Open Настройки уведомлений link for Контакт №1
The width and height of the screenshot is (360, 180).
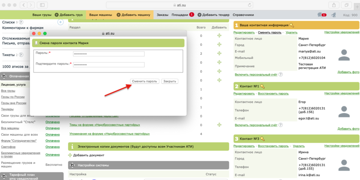(342, 93)
